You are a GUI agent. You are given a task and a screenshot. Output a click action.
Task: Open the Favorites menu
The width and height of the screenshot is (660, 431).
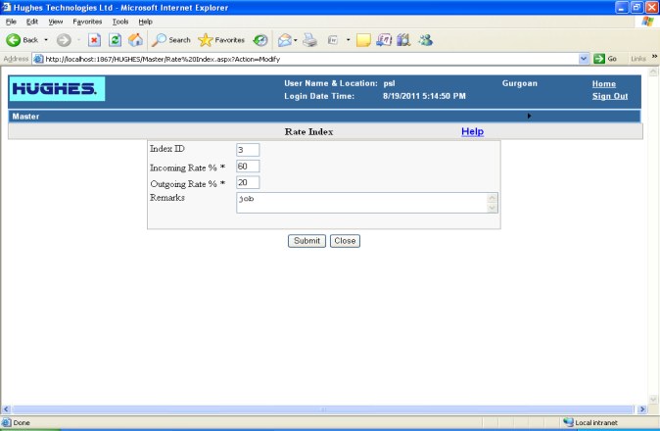point(87,21)
